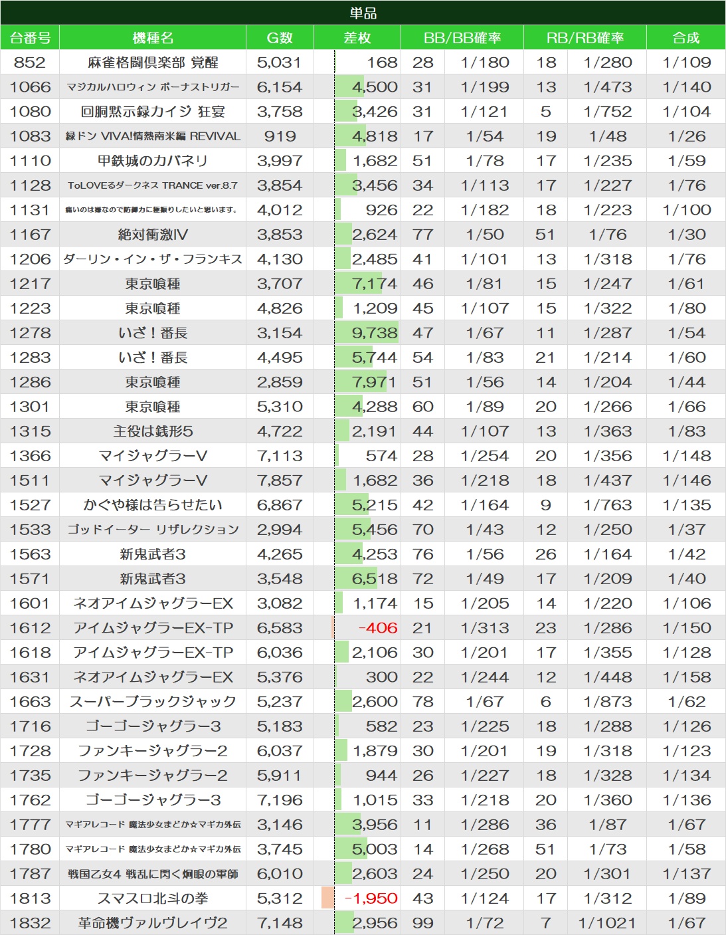Screen dimensions: 726x935
Task: Select game count 7,148 of machine 1832
Action: pos(280,923)
